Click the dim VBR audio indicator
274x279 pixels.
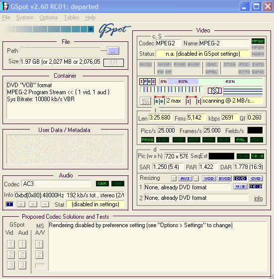click(x=118, y=184)
